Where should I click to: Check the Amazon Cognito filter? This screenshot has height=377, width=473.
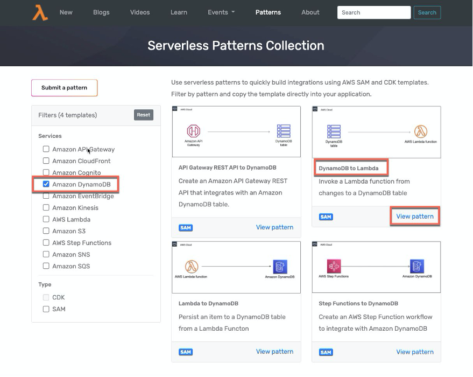click(x=46, y=172)
